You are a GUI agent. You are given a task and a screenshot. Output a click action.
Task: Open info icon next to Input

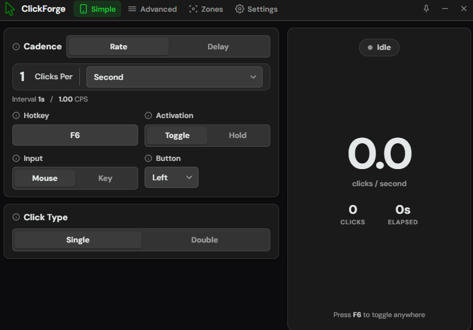[16, 158]
